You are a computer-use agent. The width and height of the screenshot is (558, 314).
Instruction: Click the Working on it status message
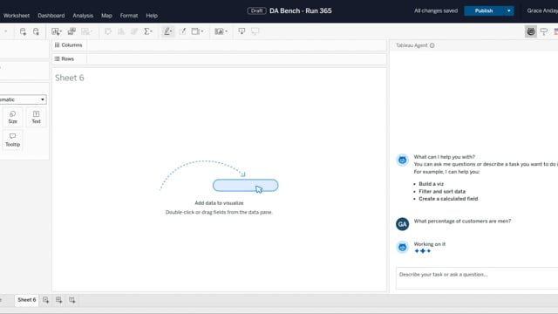(x=430, y=244)
